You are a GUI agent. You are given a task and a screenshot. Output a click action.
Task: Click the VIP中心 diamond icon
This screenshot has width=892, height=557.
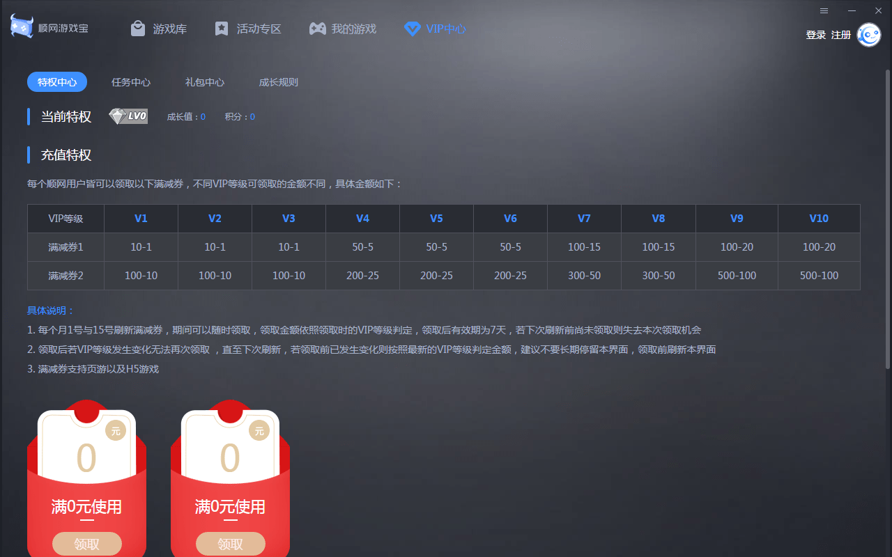412,29
